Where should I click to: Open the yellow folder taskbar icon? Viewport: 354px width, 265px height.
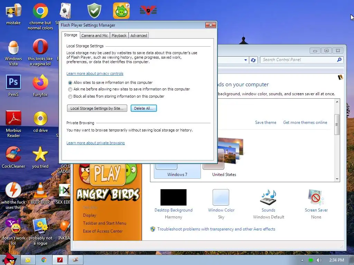click(28, 260)
